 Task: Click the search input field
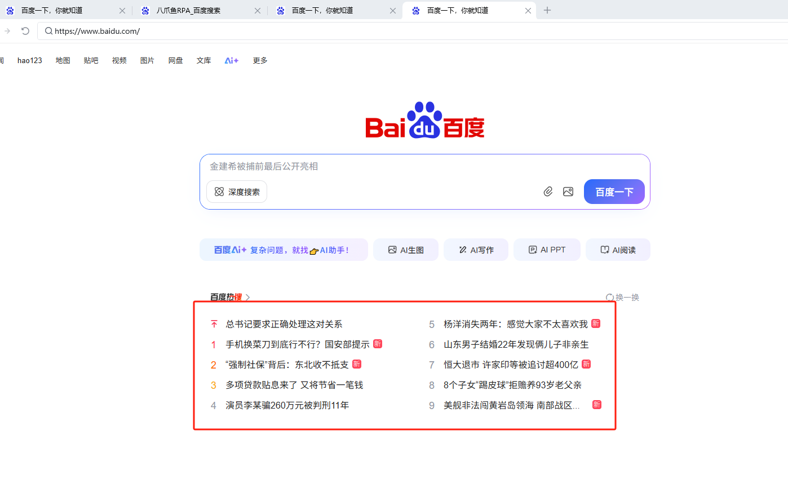[425, 166]
